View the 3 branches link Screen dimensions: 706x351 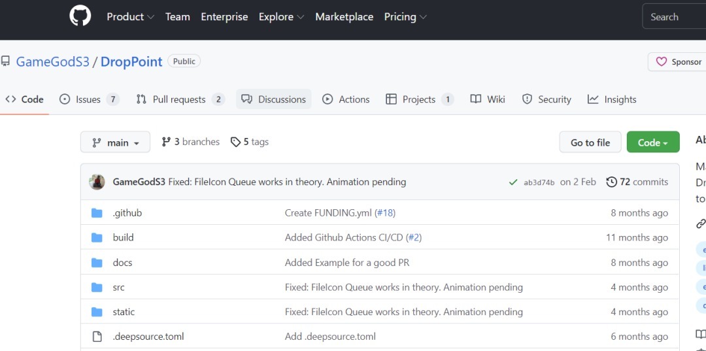pos(191,142)
